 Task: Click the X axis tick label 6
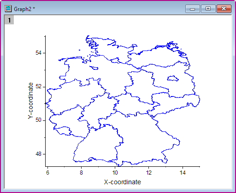[x=47, y=173]
